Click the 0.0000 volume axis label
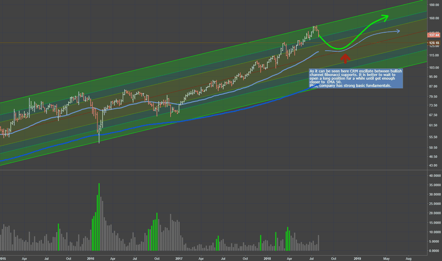442x261 pixels. point(435,251)
